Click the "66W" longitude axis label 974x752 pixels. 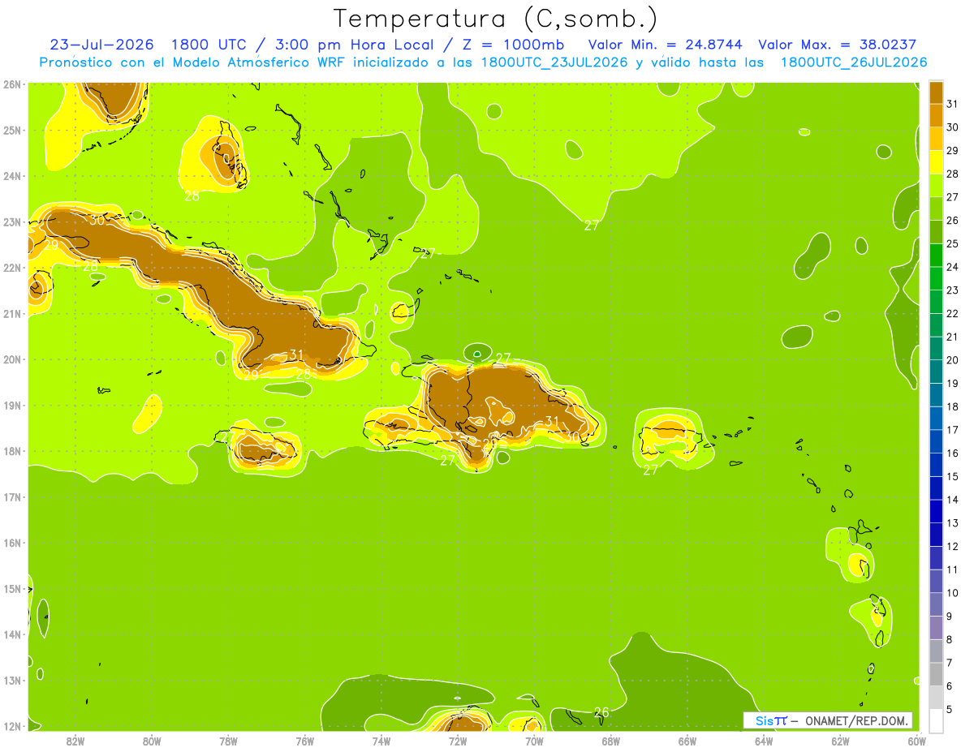(x=687, y=741)
